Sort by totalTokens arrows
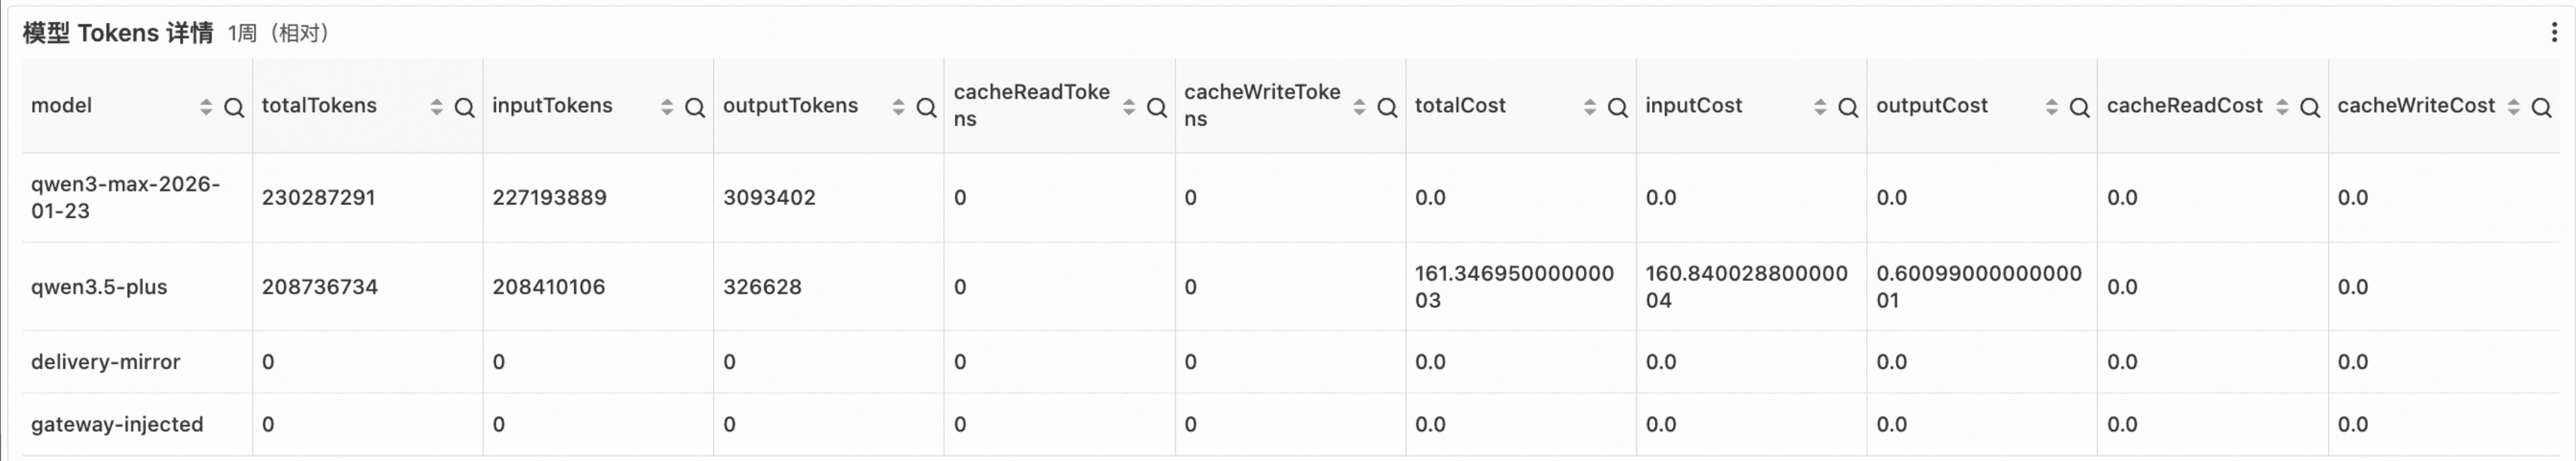Image resolution: width=2576 pixels, height=461 pixels. point(436,108)
